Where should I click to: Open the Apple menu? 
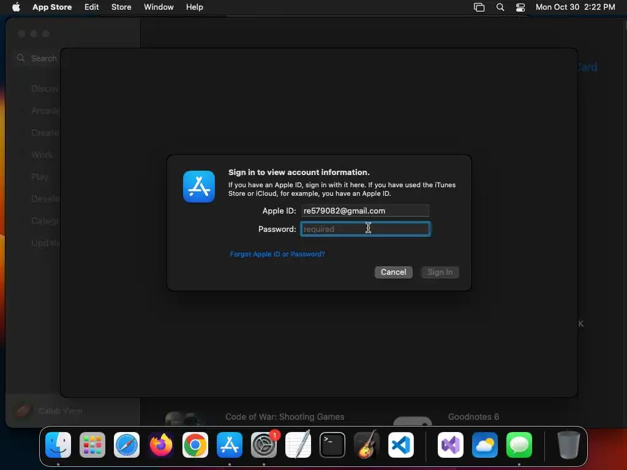pos(16,7)
